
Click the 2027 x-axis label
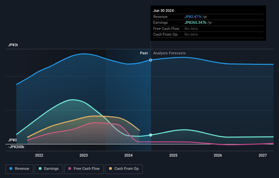click(x=263, y=155)
